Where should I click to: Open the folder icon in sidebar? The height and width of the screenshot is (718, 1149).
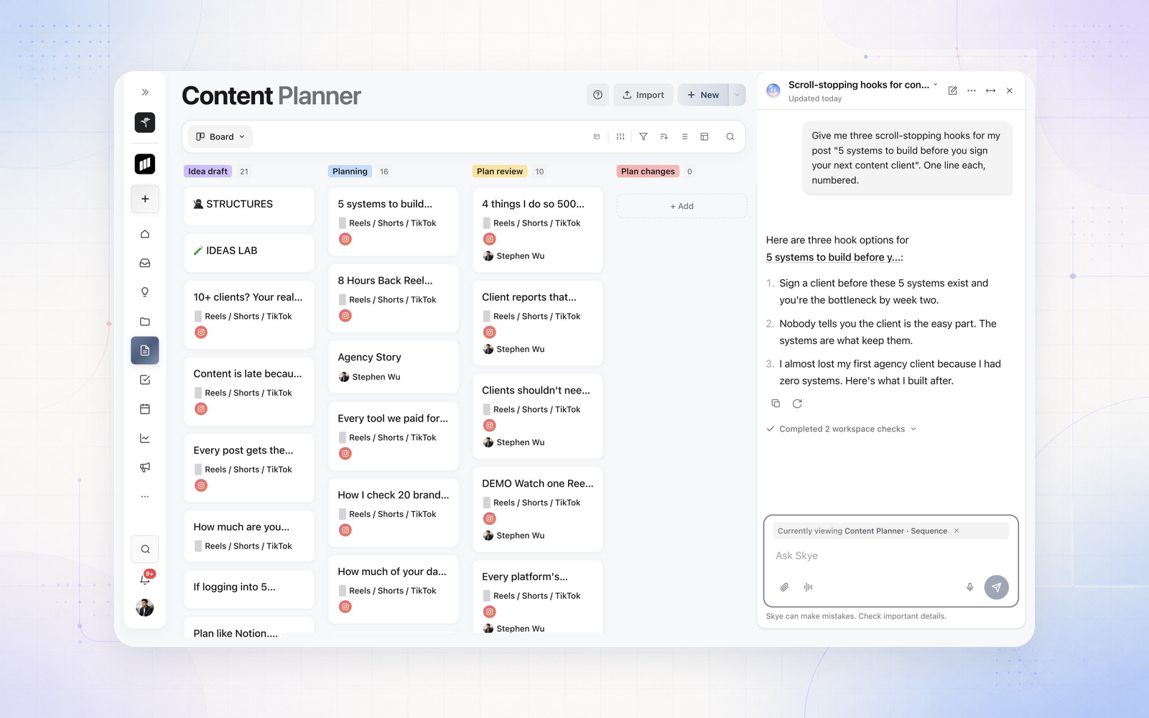(145, 321)
